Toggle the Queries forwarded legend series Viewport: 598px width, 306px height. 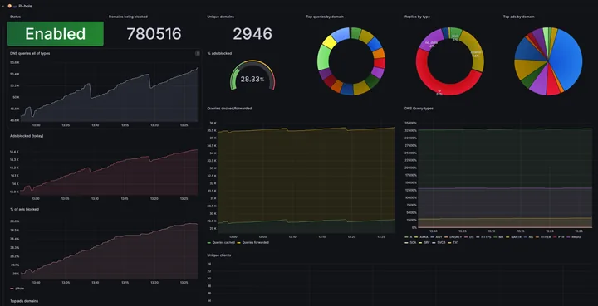coord(252,242)
